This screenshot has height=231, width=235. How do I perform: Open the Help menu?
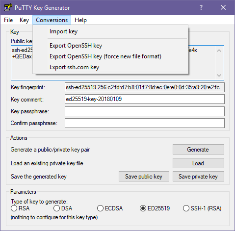[80, 20]
